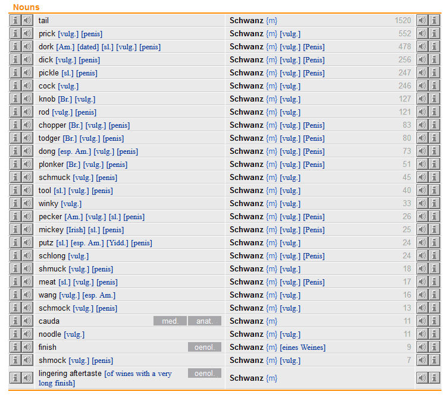The width and height of the screenshot is (448, 395).
Task: Open info icon left of 'dork'
Action: [15, 47]
